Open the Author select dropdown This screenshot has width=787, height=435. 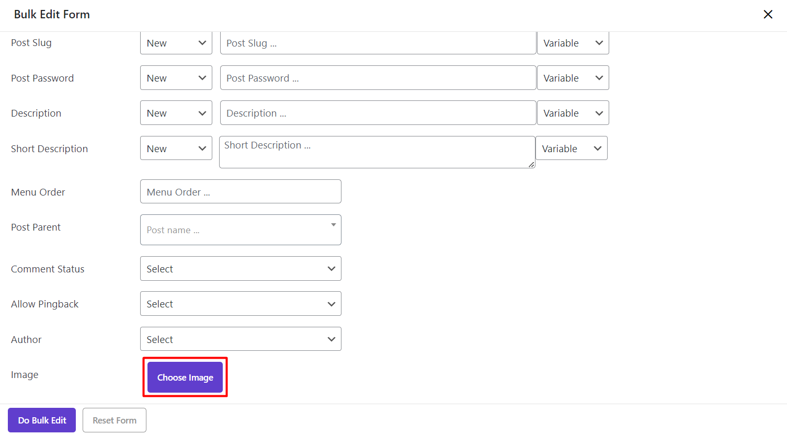(x=241, y=339)
